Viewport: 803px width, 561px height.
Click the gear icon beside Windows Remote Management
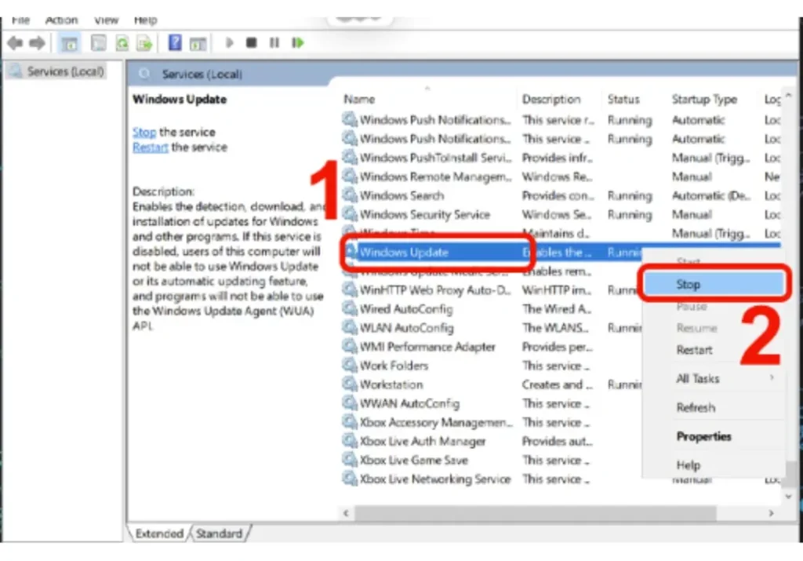350,177
